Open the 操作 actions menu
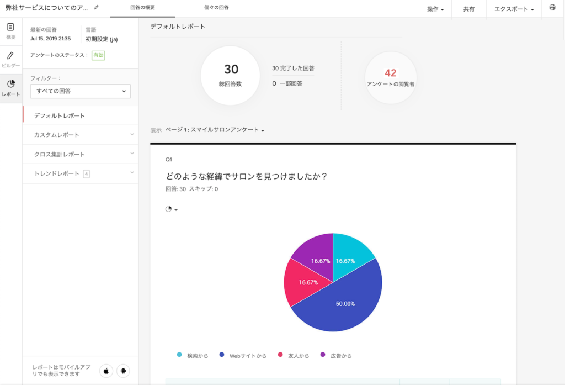Viewport: 565px width, 385px height. click(x=435, y=9)
